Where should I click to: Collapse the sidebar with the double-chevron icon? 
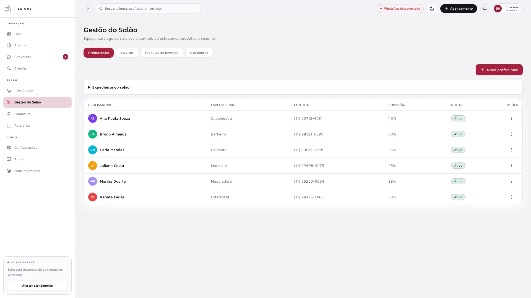coord(88,9)
